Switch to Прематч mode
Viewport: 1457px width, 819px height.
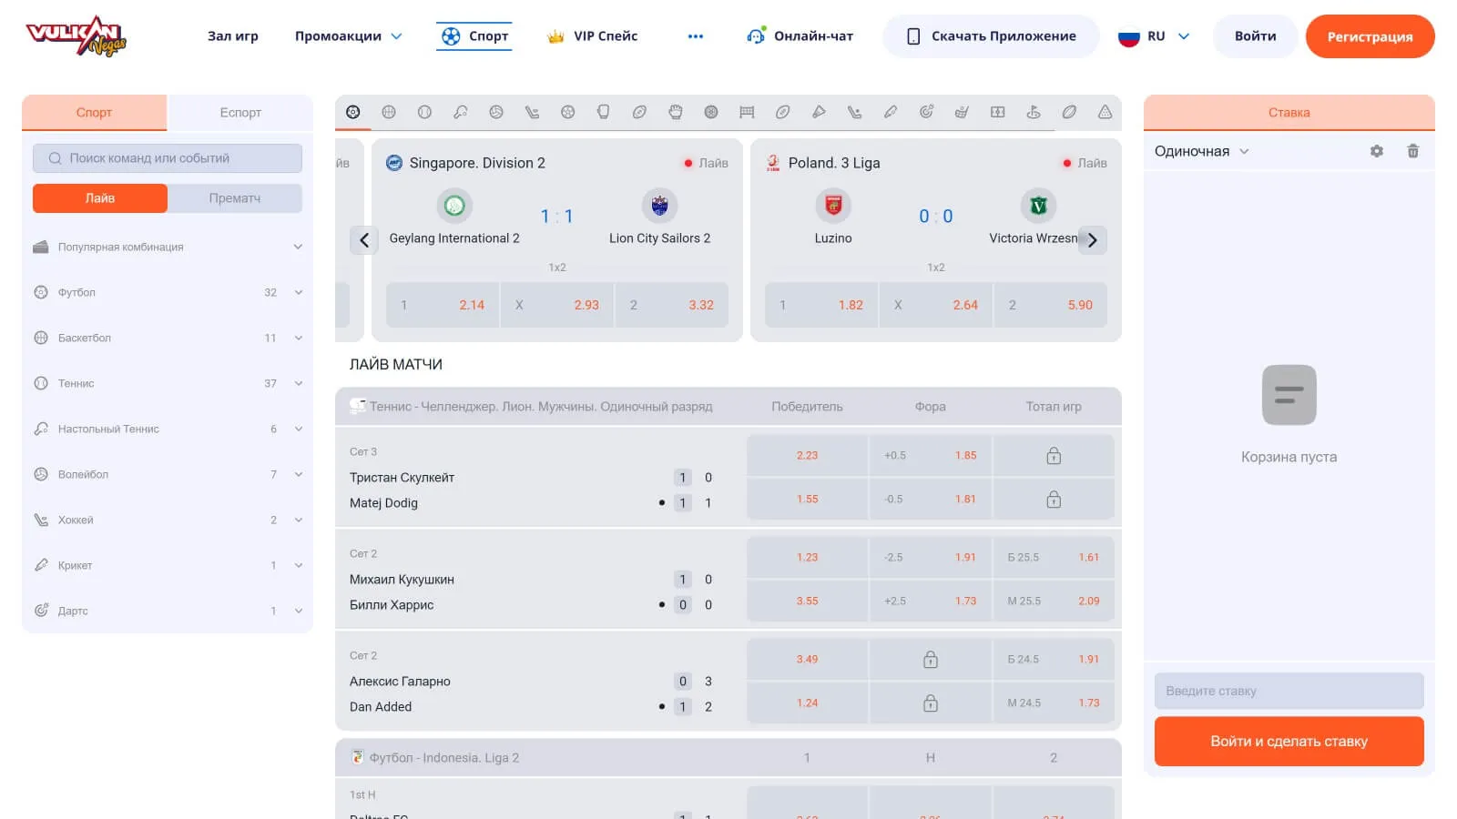tap(235, 198)
